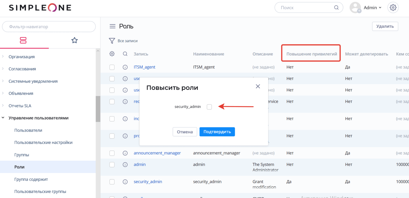Click the Да privilege value in security_admin row

pyautogui.click(x=289, y=182)
